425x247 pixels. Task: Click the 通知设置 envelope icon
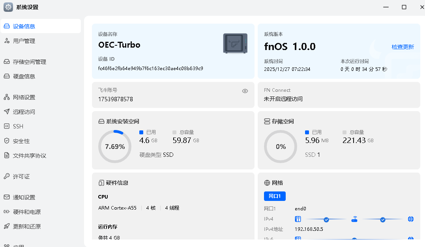(x=7, y=197)
